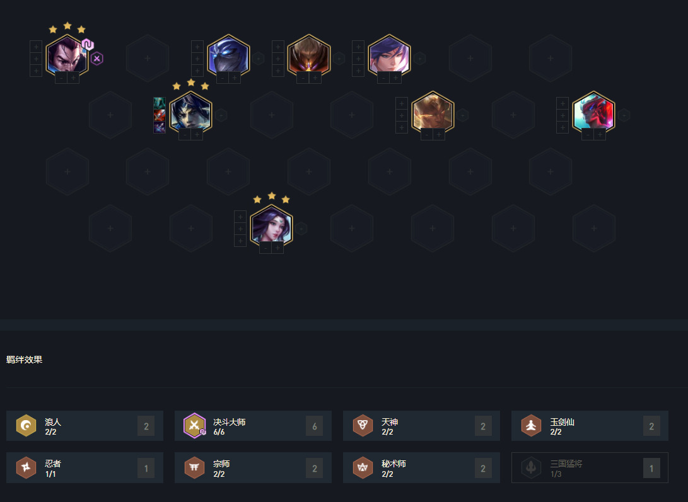Viewport: 688px width, 502px height.
Task: Click the 浪人 gold trait emblem icon
Action: coord(26,425)
